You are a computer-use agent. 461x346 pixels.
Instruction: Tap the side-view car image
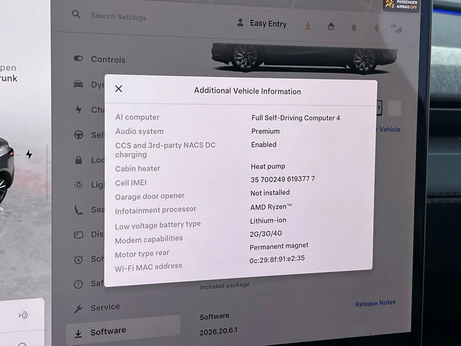coord(304,58)
